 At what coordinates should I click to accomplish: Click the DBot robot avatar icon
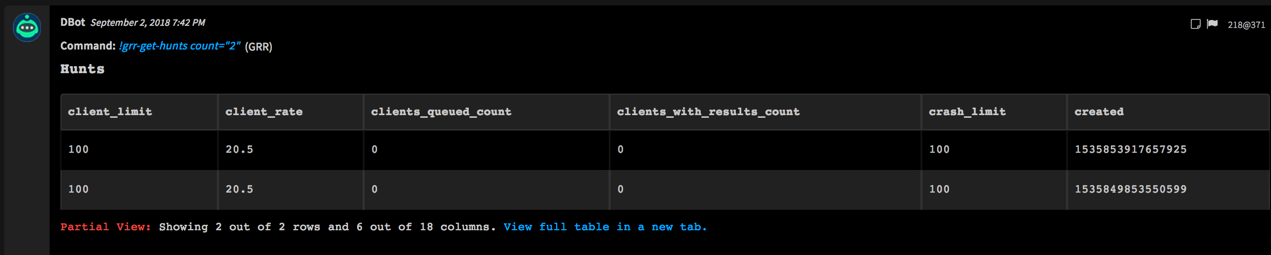point(27,27)
